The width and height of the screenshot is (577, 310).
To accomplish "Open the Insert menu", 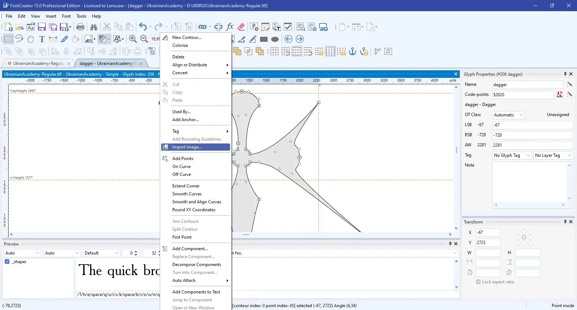I will click(x=51, y=16).
